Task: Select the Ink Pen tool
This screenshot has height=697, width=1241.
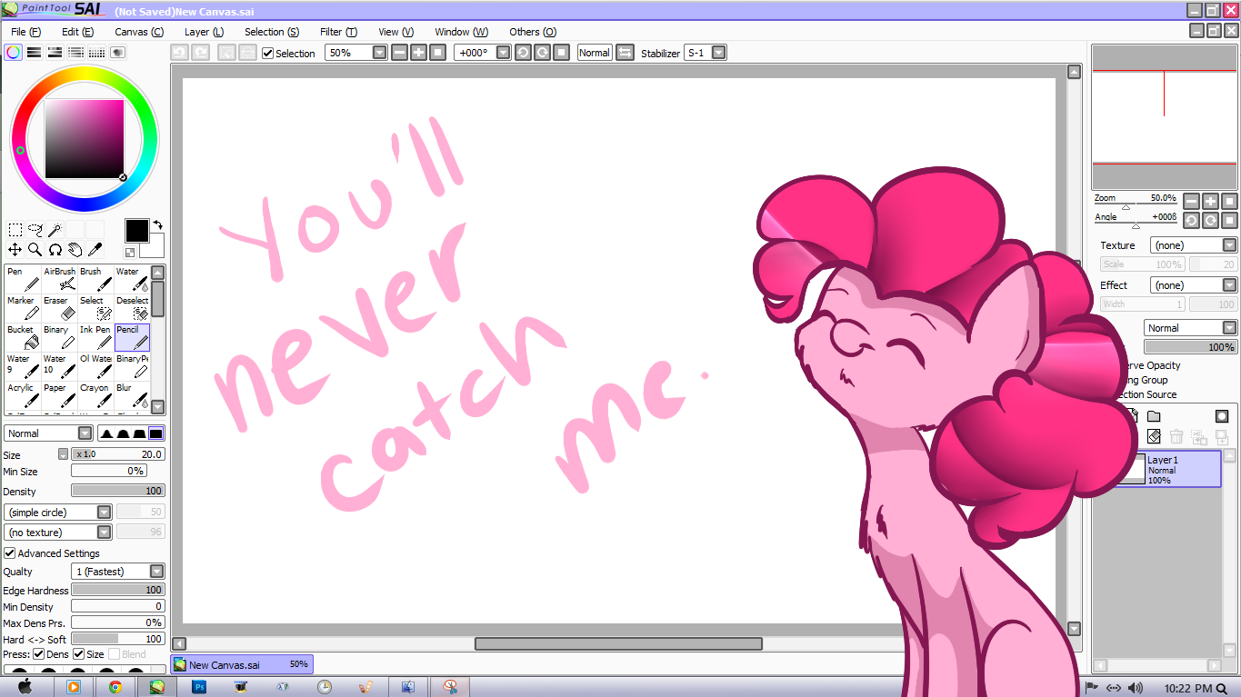Action: point(95,337)
